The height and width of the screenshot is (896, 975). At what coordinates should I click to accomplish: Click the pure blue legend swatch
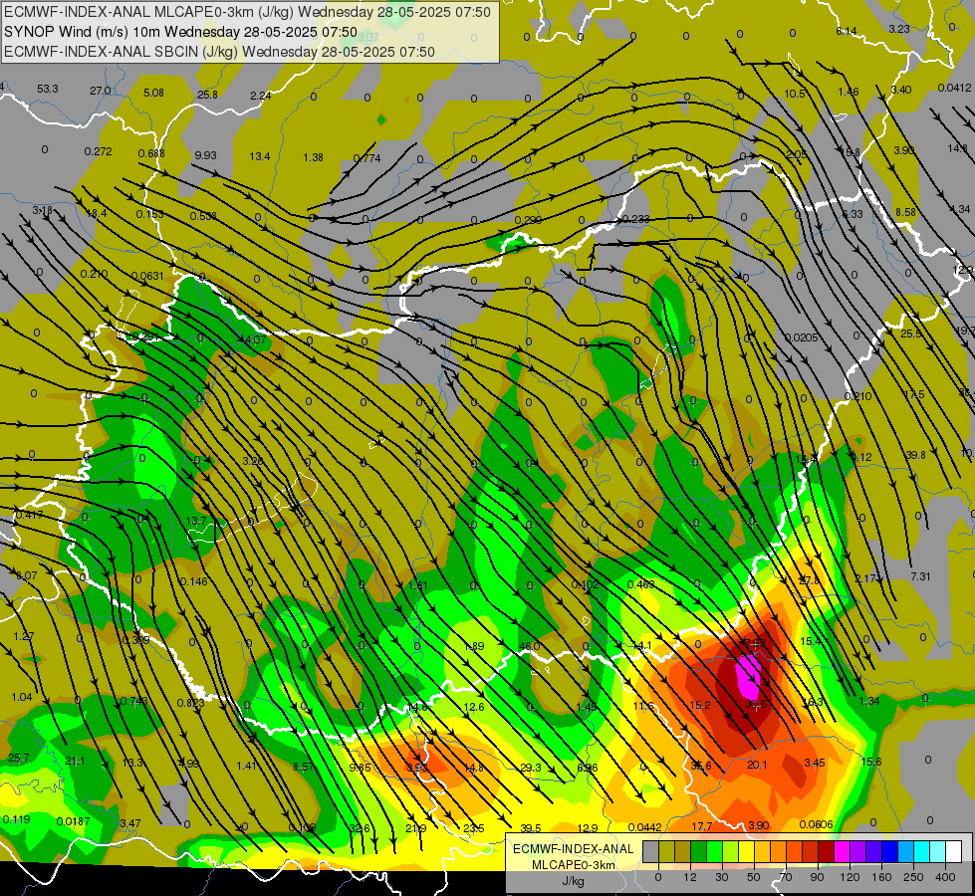[x=889, y=851]
